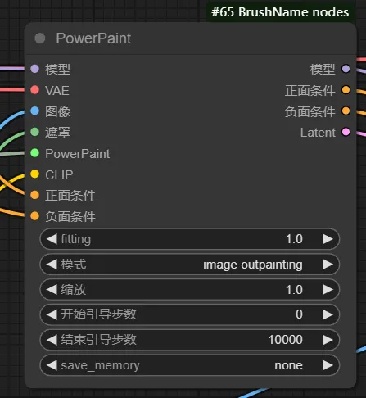Click the green 遮罩 input socket
366x398 pixels.
point(34,132)
